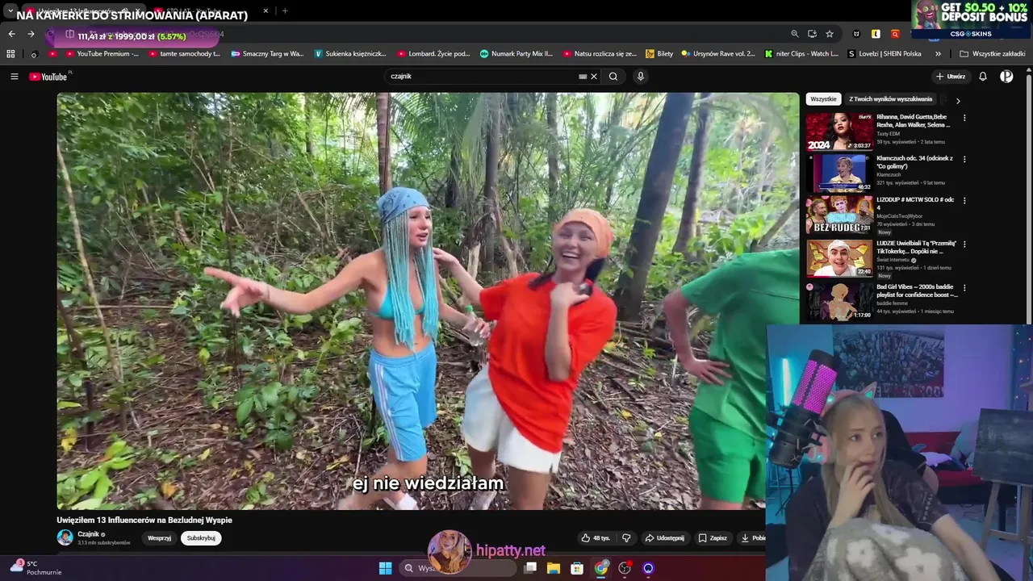1033x581 pixels.
Task: Open the Bilety bookmark
Action: (x=659, y=54)
